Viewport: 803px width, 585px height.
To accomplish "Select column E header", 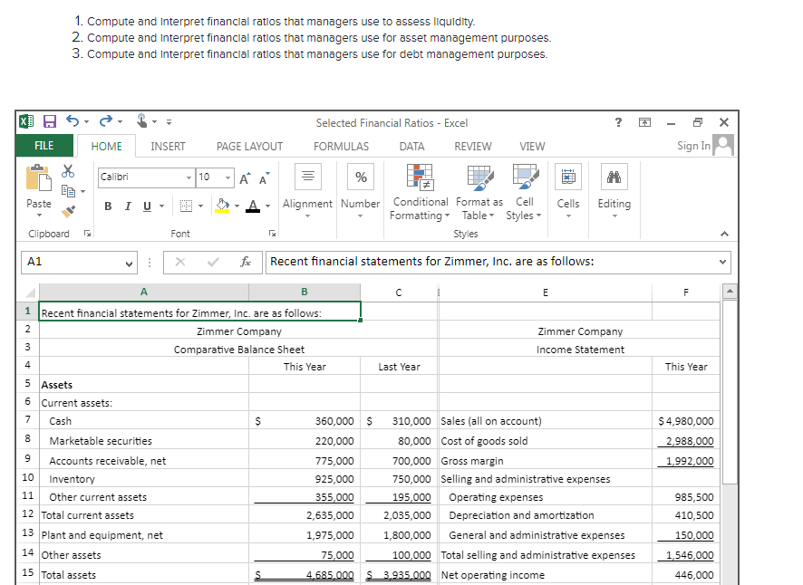I will 545,292.
